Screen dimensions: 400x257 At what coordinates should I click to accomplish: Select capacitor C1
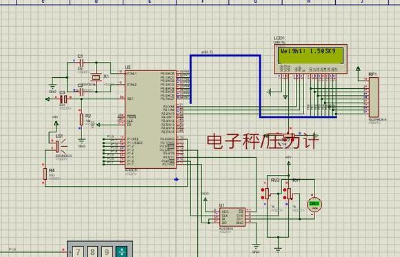coord(81,62)
